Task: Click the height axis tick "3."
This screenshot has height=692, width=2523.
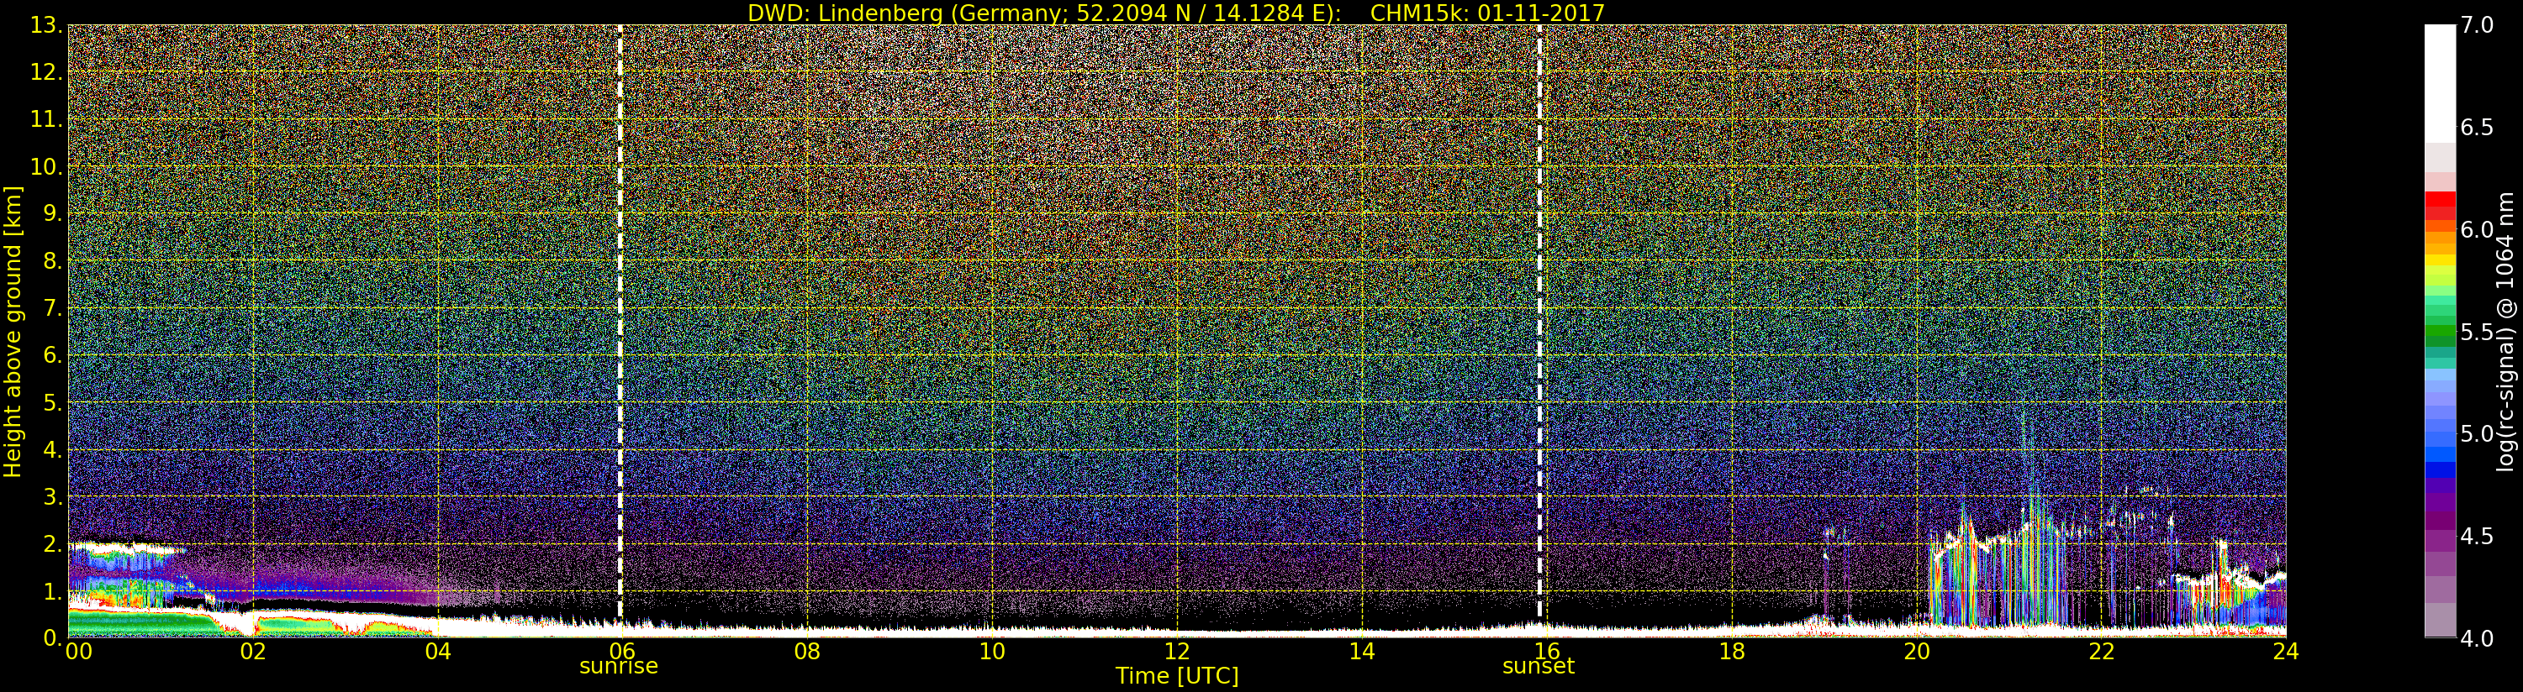Action: point(52,496)
